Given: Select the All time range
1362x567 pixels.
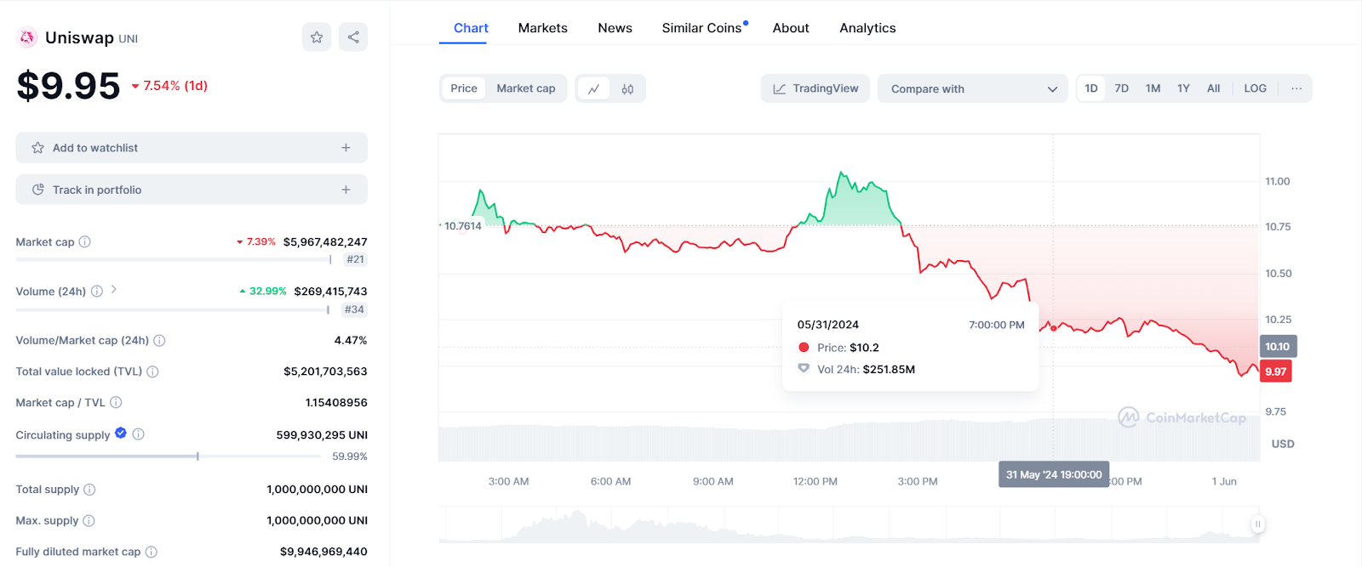Looking at the screenshot, I should click(x=1214, y=88).
